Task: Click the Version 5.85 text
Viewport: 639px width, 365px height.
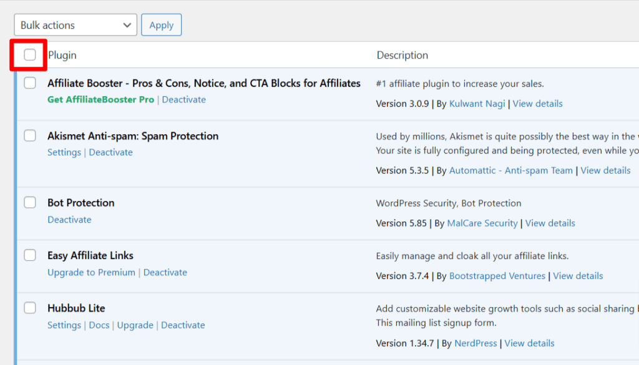Action: (401, 223)
